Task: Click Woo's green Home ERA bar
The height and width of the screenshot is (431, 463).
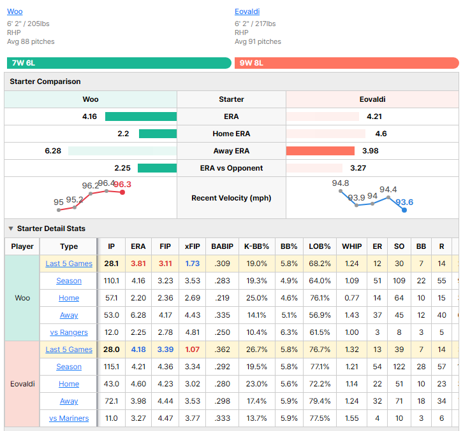Action: 158,134
